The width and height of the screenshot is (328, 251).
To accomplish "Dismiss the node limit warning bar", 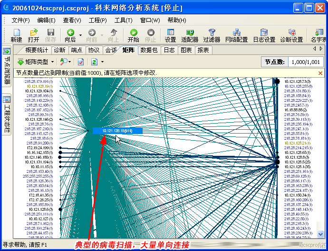I will coord(320,73).
